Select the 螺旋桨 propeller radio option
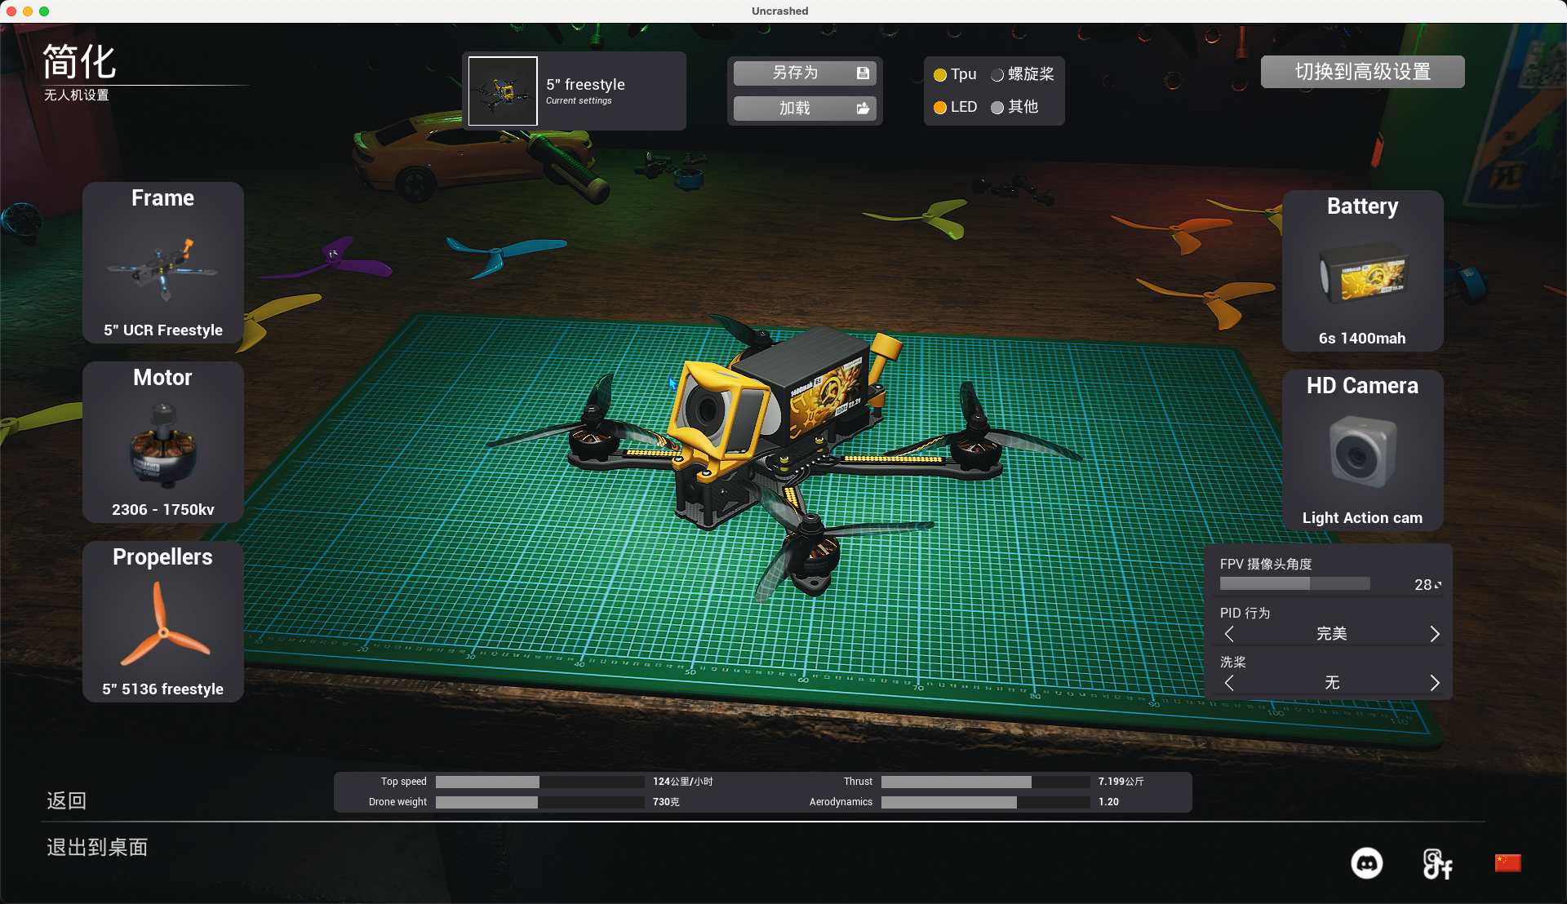The width and height of the screenshot is (1567, 904). click(x=997, y=75)
